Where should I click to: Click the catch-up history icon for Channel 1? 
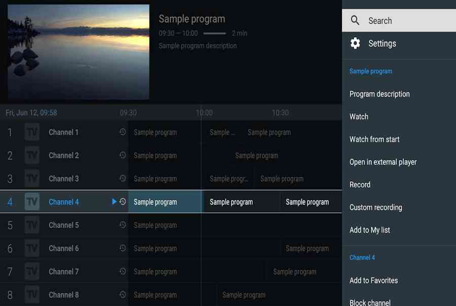[x=122, y=132]
